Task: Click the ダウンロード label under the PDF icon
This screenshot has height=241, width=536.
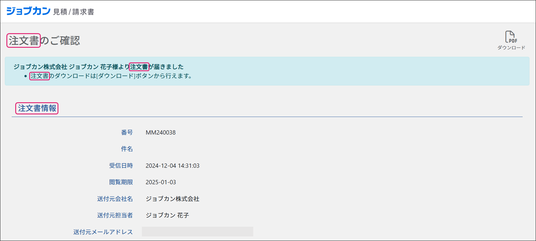Action: [x=511, y=48]
